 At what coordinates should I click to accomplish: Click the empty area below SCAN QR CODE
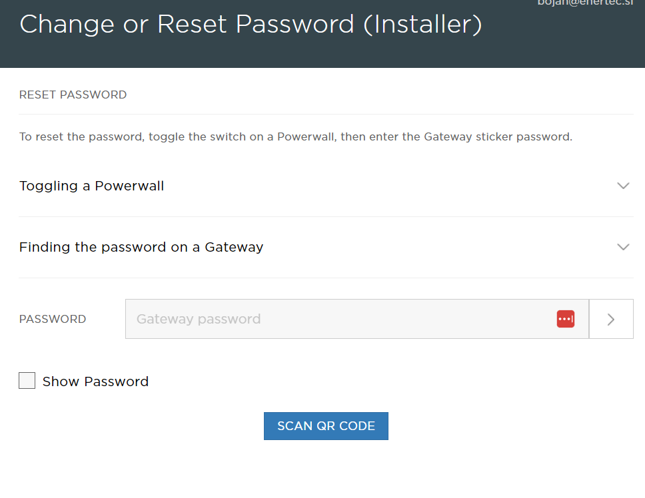tap(326, 471)
